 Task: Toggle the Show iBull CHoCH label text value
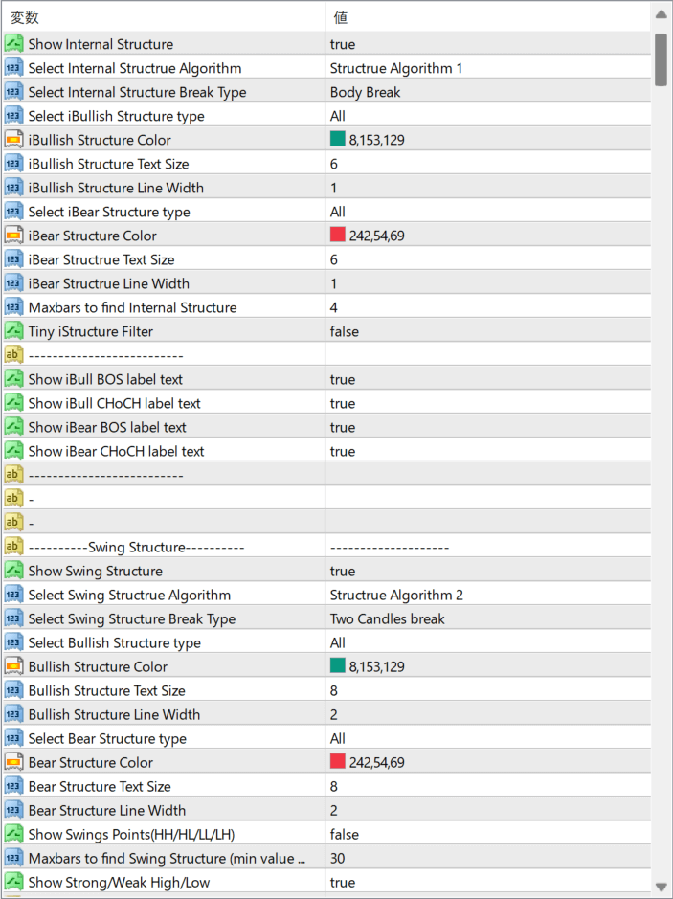click(488, 403)
